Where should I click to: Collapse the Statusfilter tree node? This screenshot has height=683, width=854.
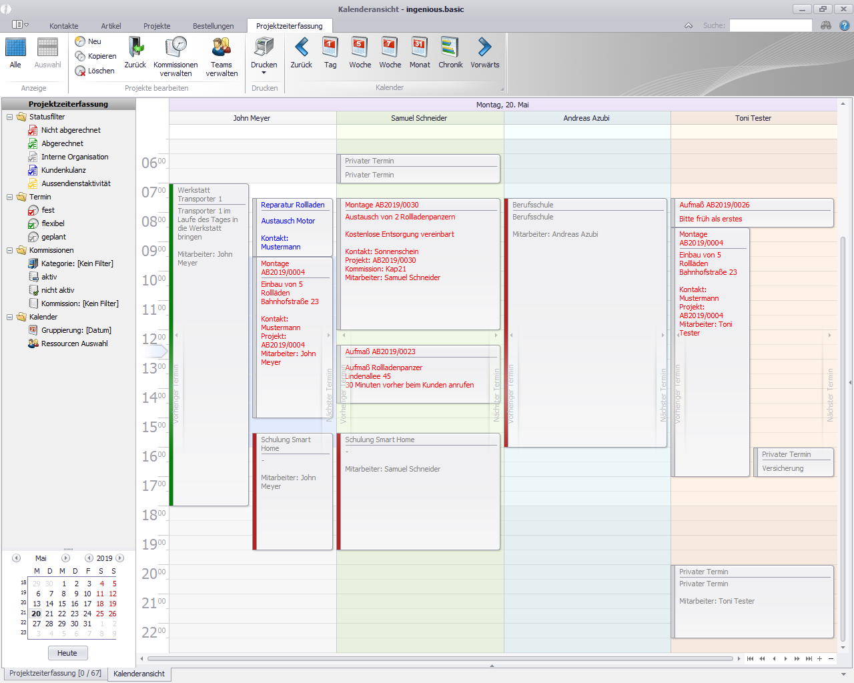pyautogui.click(x=10, y=117)
